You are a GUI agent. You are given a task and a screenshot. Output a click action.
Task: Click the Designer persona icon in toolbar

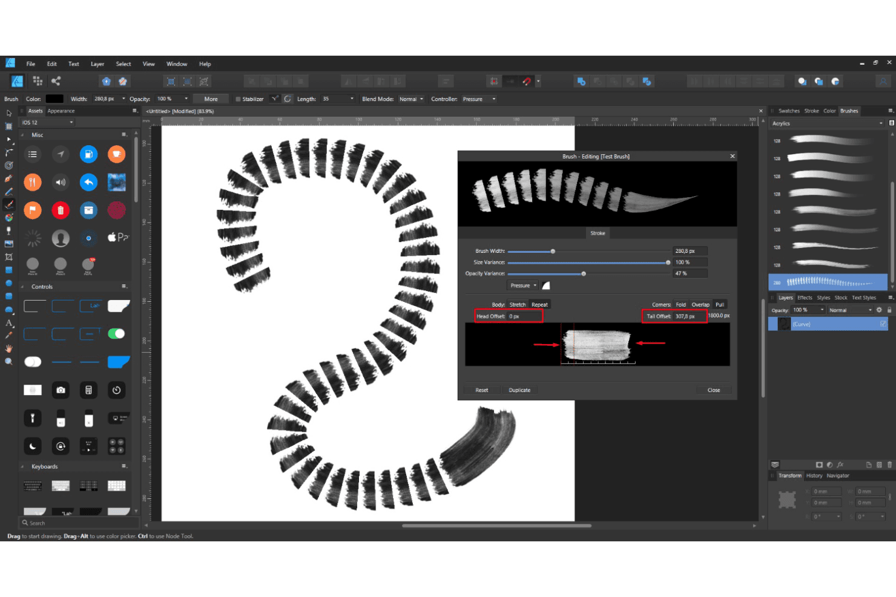point(18,81)
